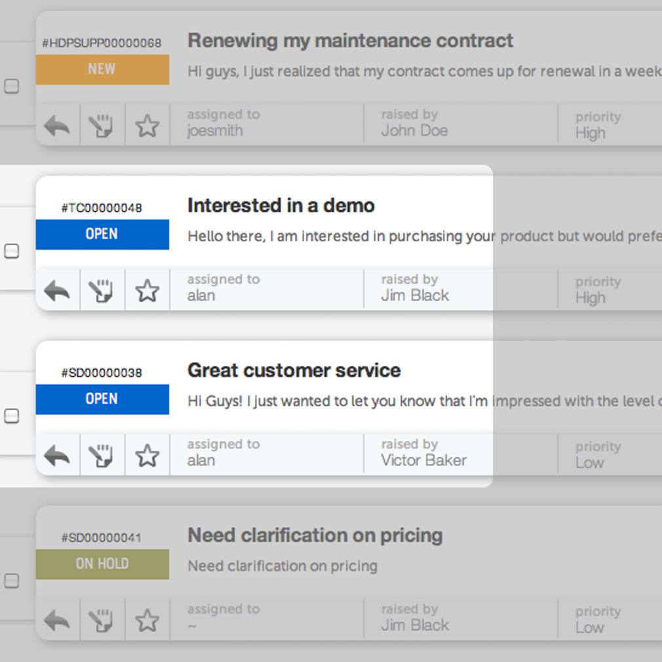The height and width of the screenshot is (662, 662).
Task: Star the 'Need clarification on pricing' ticket
Action: coord(147,620)
